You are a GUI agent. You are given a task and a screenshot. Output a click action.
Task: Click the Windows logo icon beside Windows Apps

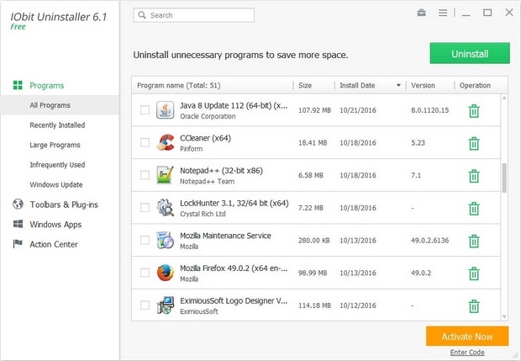[18, 224]
